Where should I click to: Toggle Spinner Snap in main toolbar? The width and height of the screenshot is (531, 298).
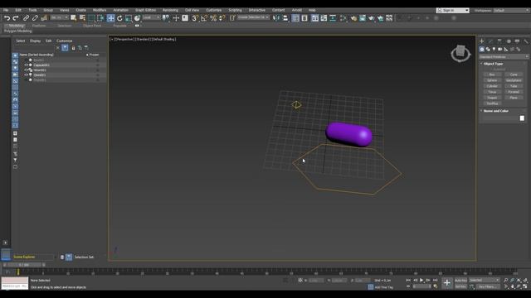pyautogui.click(x=222, y=18)
